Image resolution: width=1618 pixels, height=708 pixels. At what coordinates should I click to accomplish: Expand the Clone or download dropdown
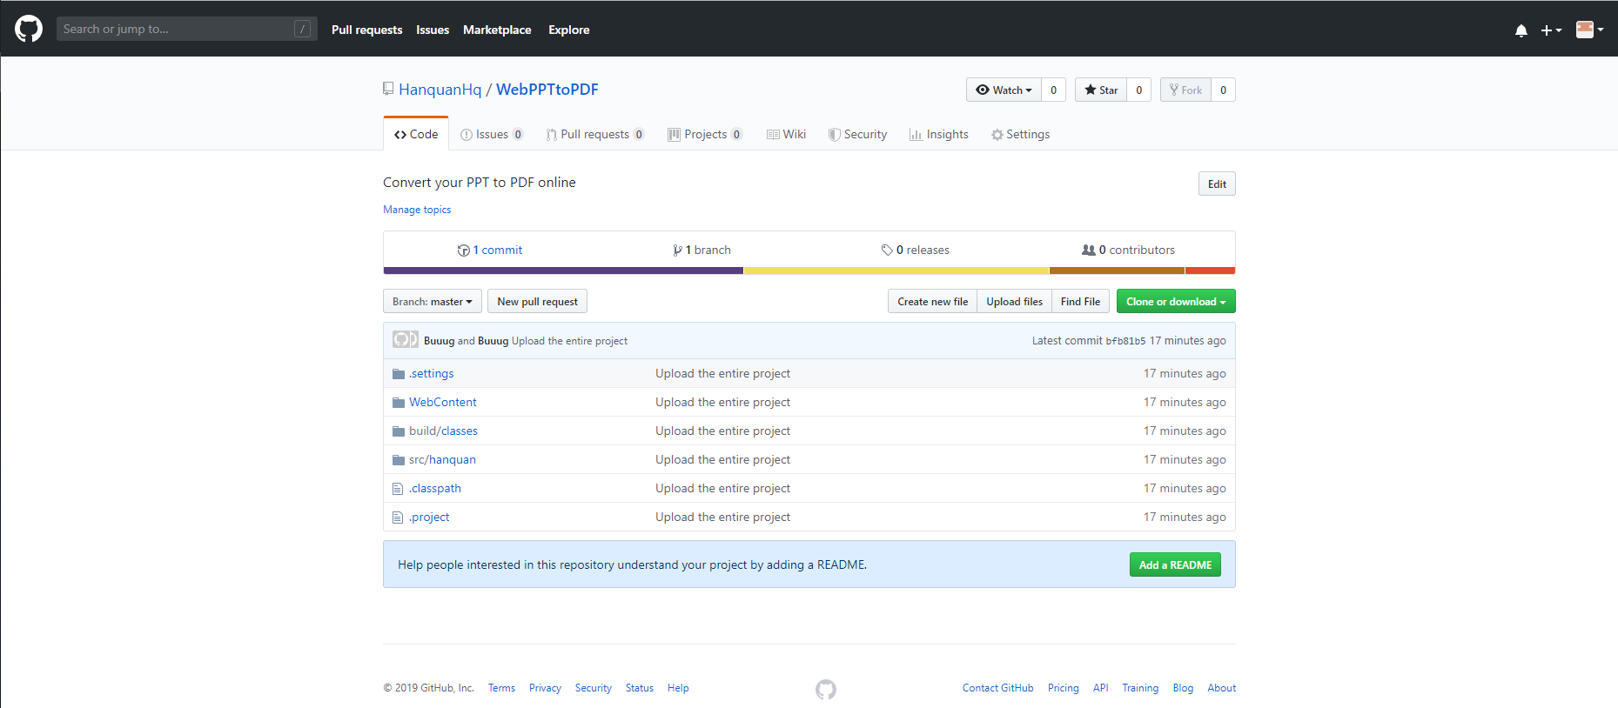pyautogui.click(x=1176, y=301)
